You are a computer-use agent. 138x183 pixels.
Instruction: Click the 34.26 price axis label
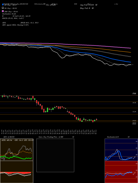click(134, 103)
